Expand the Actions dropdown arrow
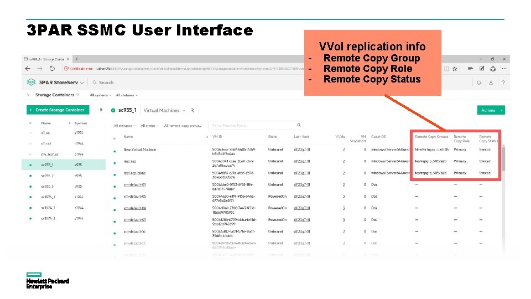This screenshot has width=531, height=299. [501, 110]
